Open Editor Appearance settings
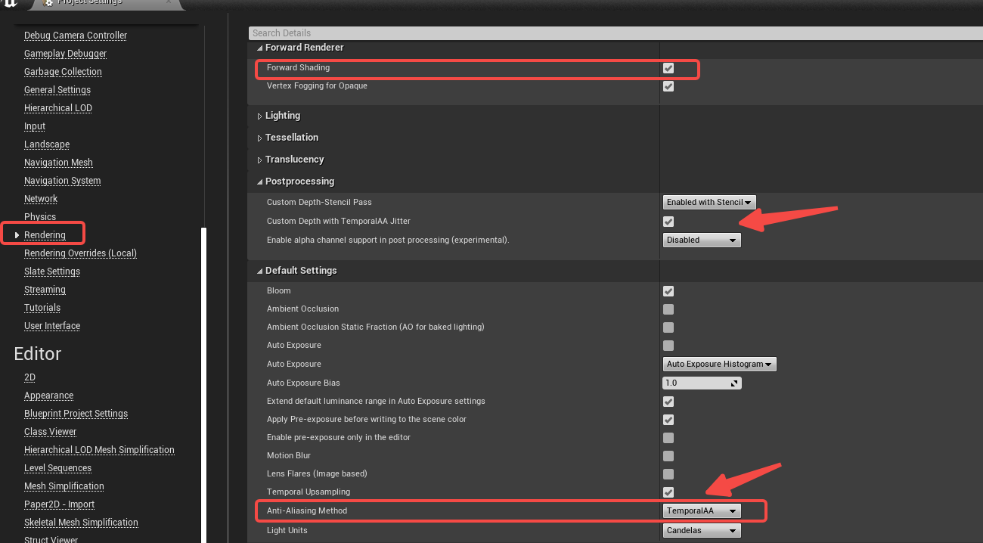Screen dimensions: 983x543 coord(48,396)
